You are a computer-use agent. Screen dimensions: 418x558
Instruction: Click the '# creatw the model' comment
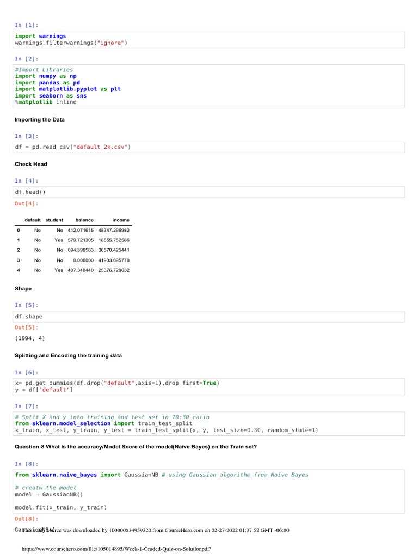point(46,488)
